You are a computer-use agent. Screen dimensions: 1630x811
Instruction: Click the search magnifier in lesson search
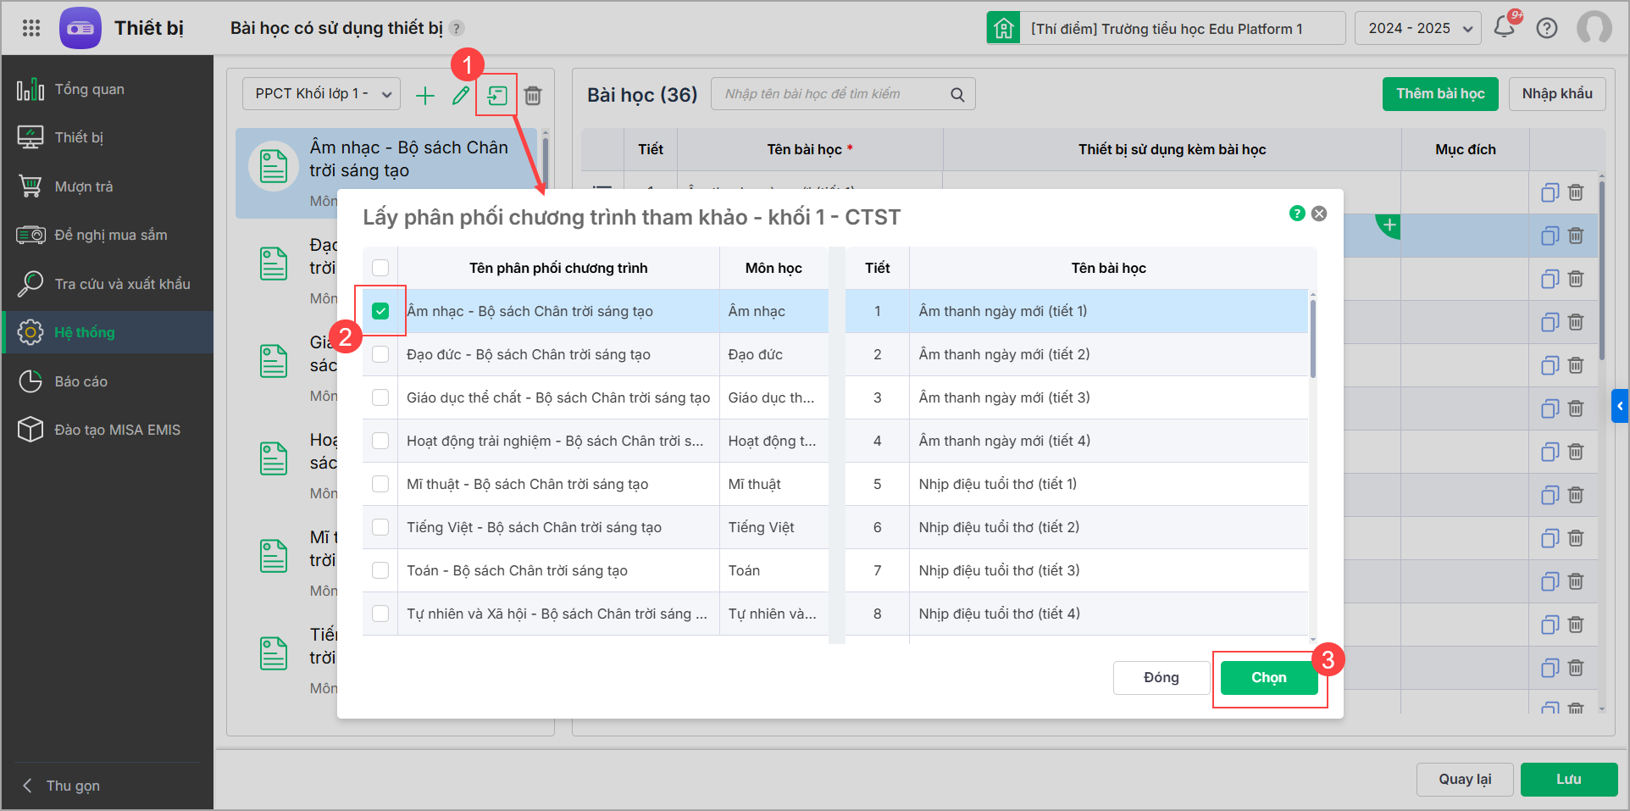[x=957, y=94]
